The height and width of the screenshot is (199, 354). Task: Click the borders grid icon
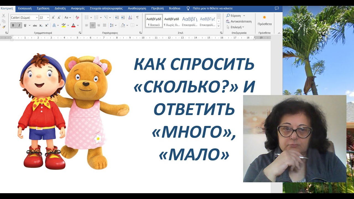pyautogui.click(x=132, y=25)
